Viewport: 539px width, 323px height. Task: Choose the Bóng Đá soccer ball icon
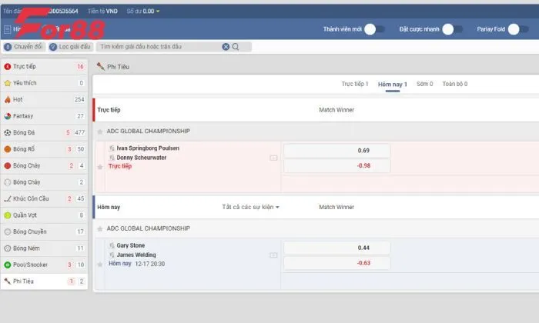click(8, 133)
